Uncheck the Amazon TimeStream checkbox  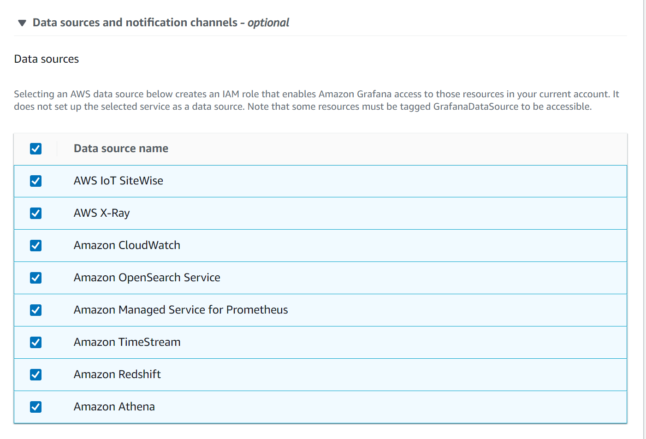[36, 342]
